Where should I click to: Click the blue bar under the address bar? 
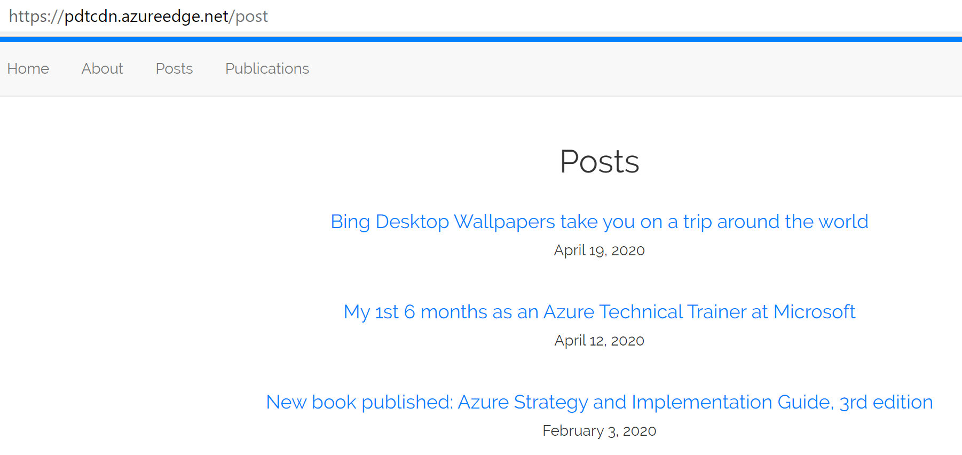[x=480, y=40]
